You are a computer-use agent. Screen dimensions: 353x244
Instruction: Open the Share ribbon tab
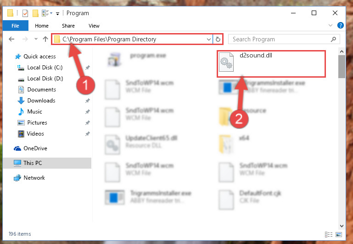coord(68,26)
